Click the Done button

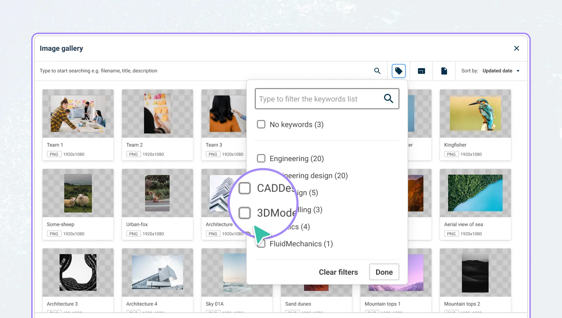click(384, 272)
